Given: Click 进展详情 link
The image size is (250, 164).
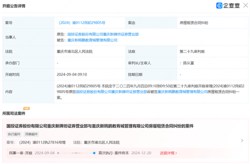Looking at the screenshot, I should tap(168, 153).
